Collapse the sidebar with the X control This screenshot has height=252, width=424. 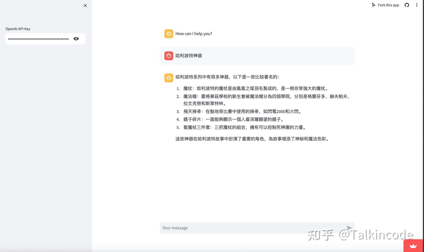click(x=85, y=5)
